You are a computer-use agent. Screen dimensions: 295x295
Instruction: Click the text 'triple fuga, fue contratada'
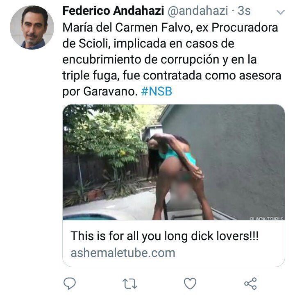coord(133,76)
